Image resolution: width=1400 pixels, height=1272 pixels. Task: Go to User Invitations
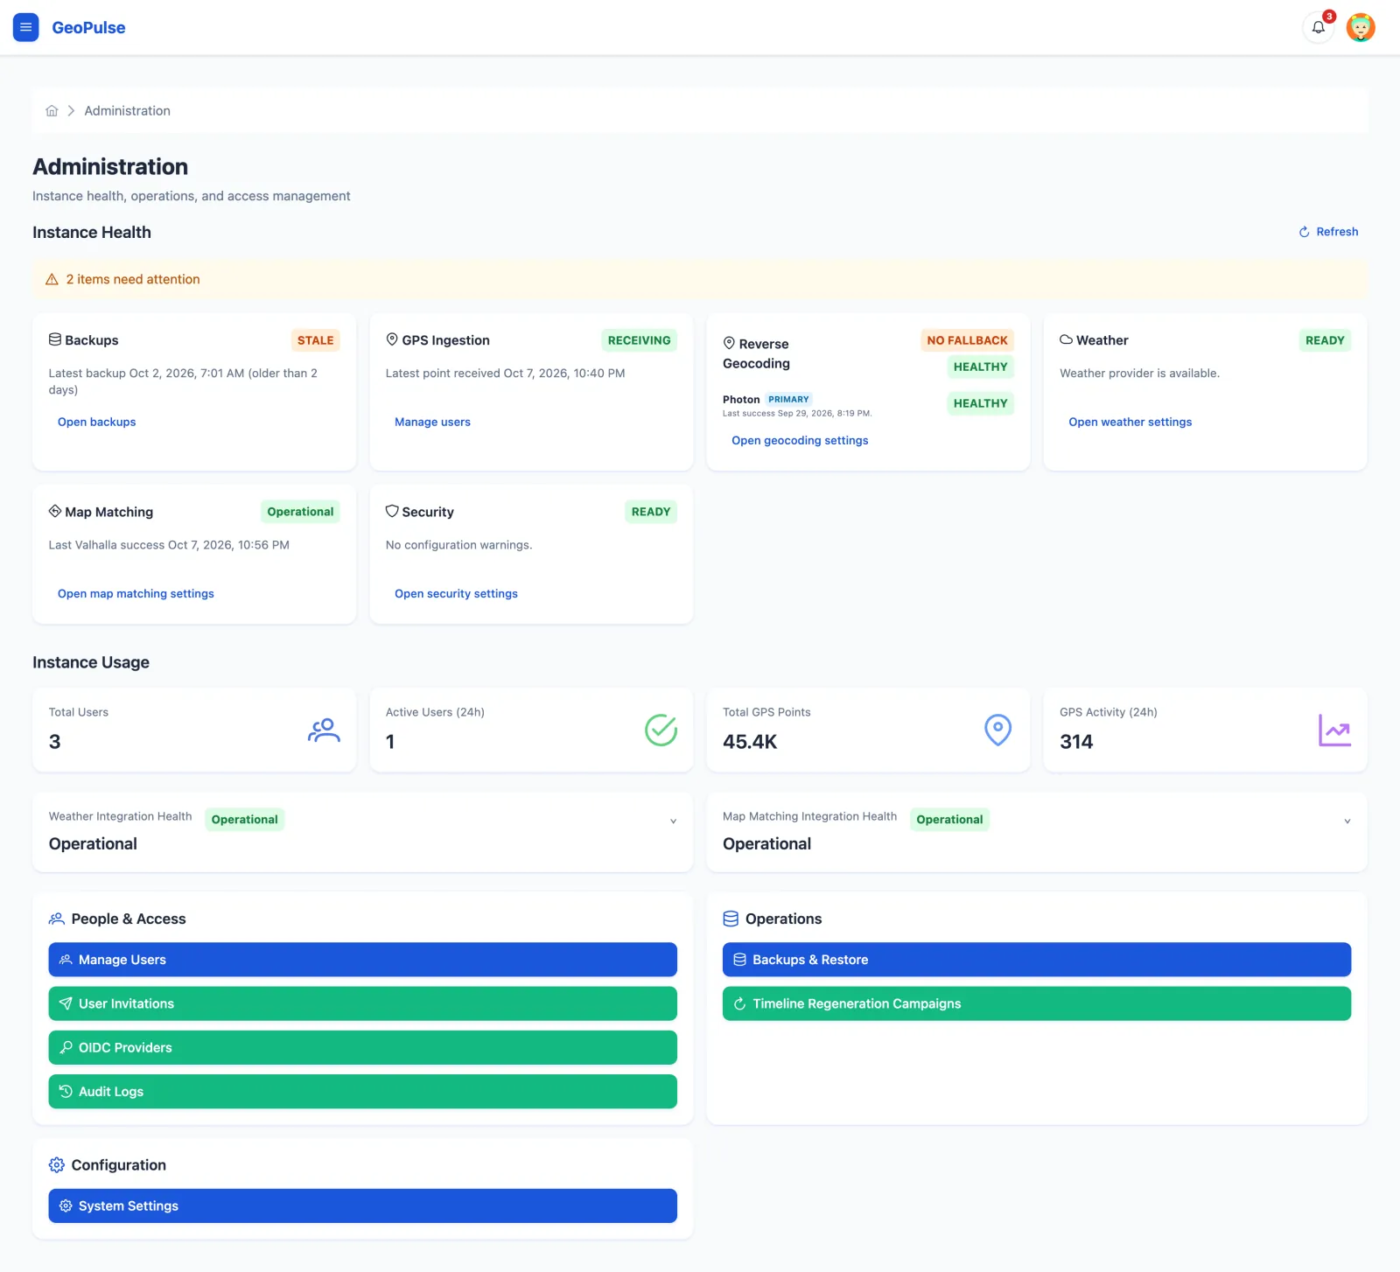(x=362, y=1003)
